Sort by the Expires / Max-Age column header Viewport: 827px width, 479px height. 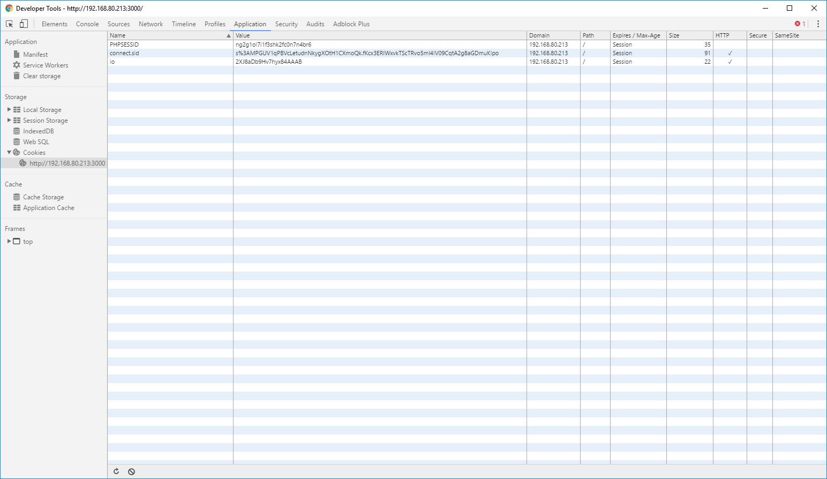click(638, 35)
